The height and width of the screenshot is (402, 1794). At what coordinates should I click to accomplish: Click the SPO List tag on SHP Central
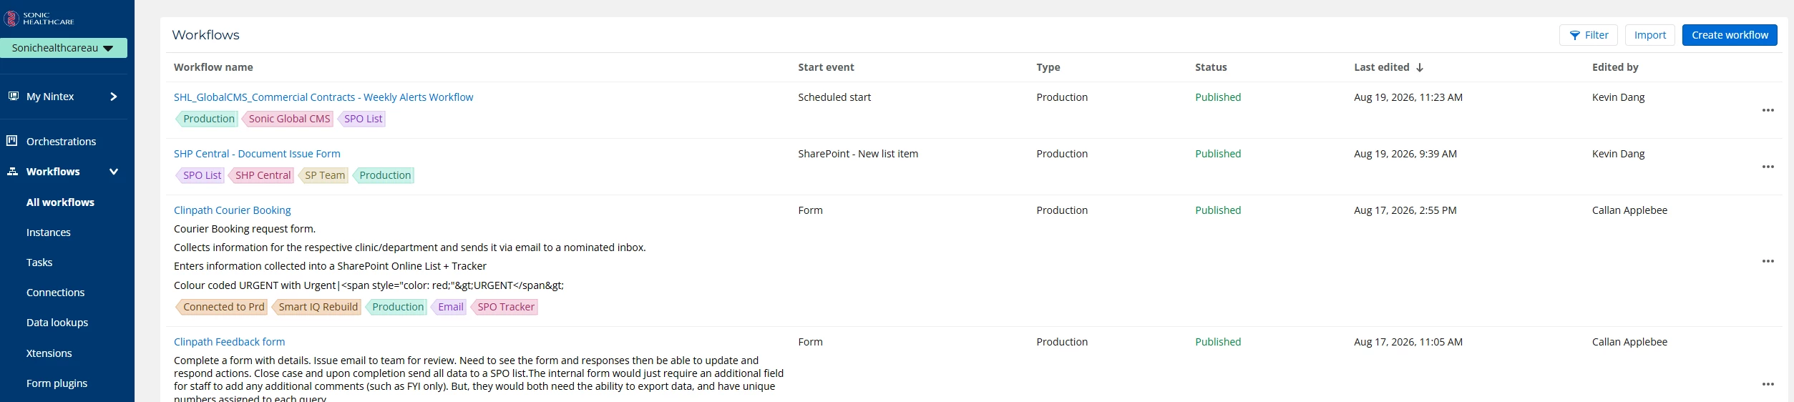[200, 175]
